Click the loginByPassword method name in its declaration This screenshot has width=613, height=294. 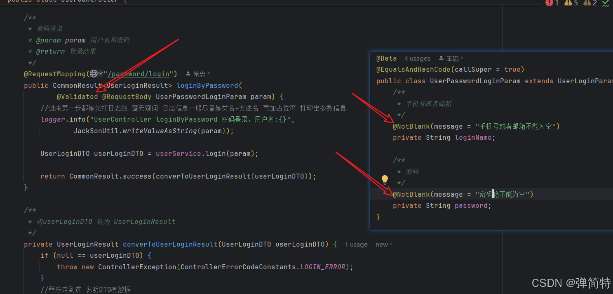click(x=207, y=85)
